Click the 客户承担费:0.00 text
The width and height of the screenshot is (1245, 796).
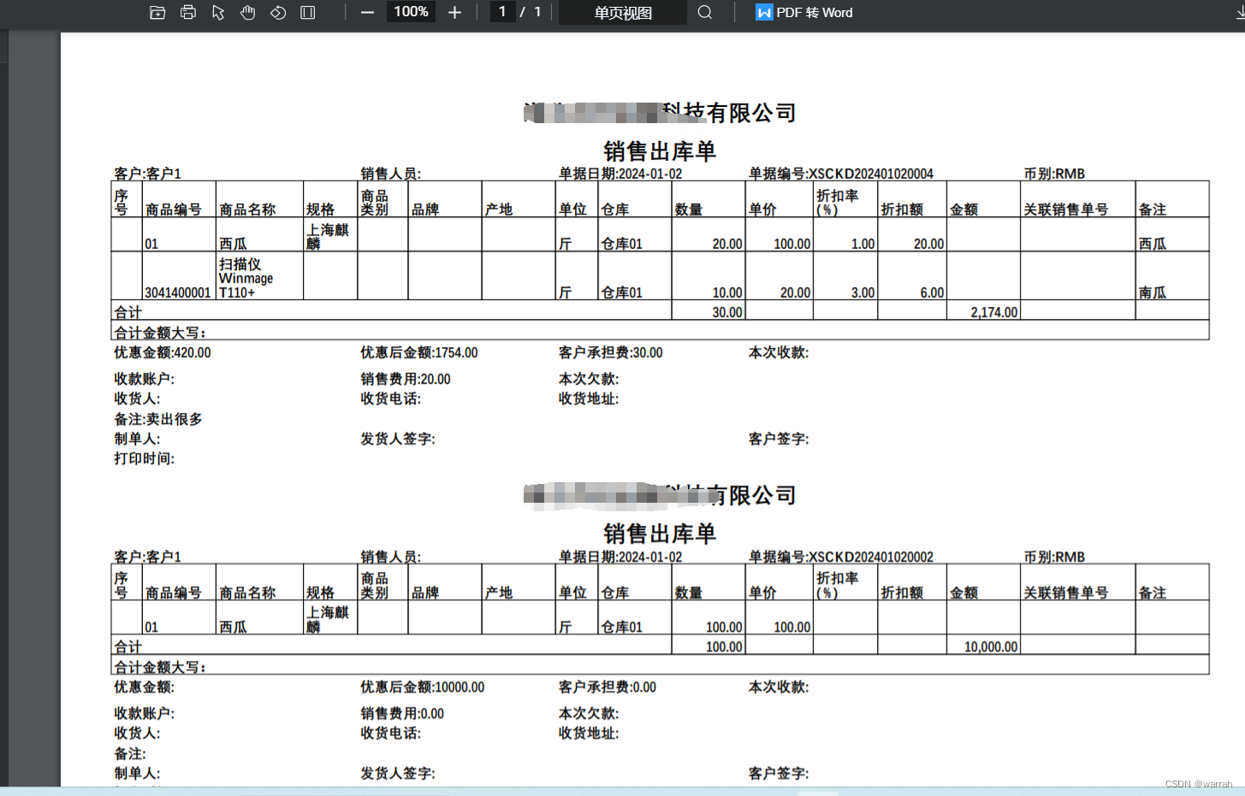608,687
